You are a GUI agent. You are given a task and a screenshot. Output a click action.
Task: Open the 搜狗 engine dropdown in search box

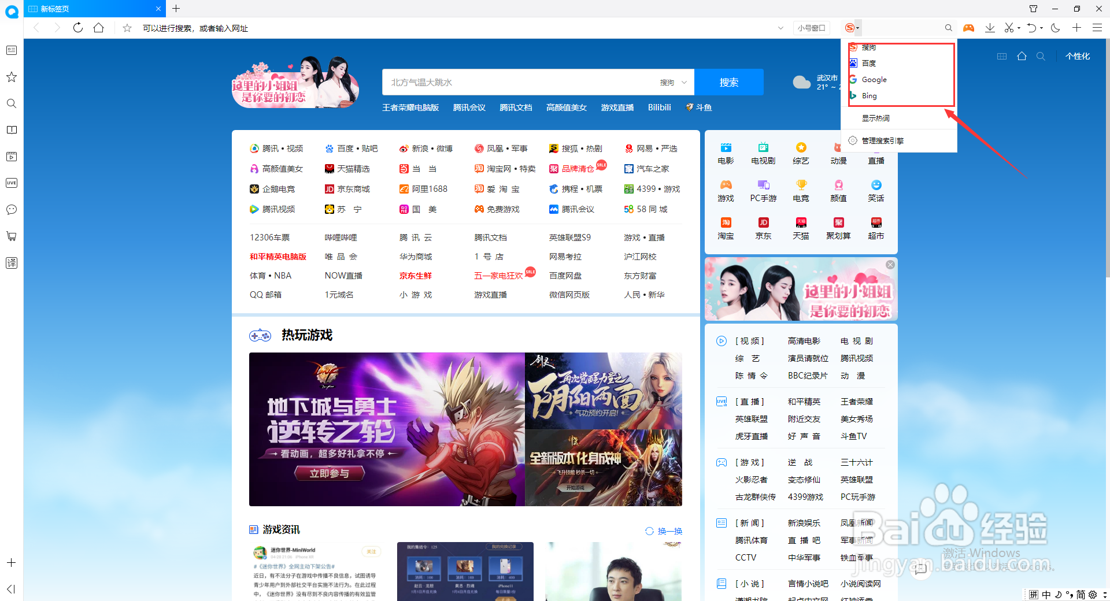674,83
